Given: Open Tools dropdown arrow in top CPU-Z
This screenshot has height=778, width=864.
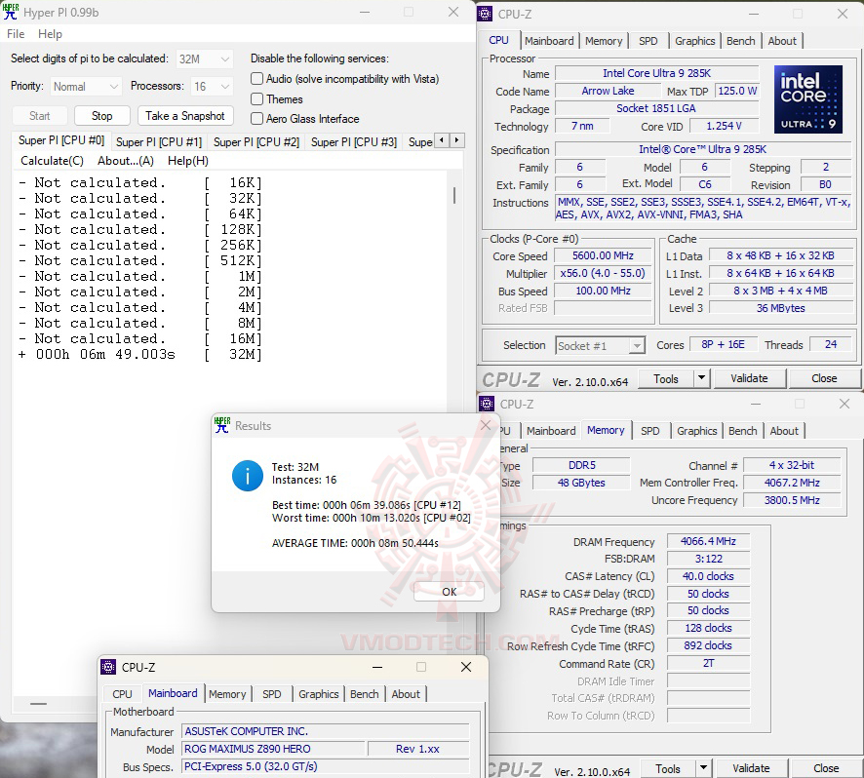Looking at the screenshot, I should [x=701, y=378].
